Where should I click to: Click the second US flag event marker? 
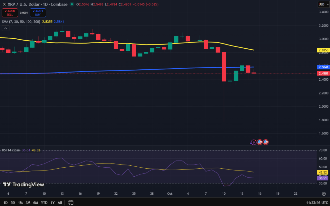(x=266, y=142)
